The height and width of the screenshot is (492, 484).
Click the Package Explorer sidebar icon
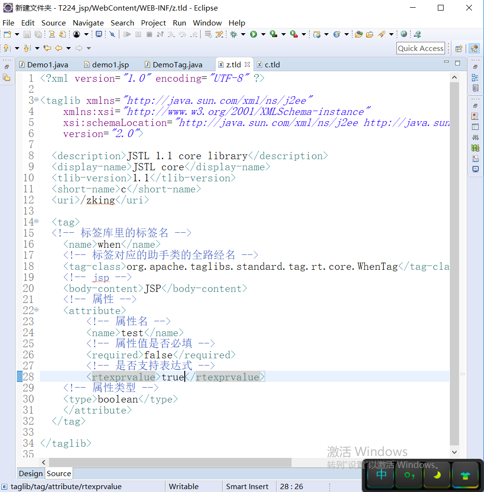point(7,77)
